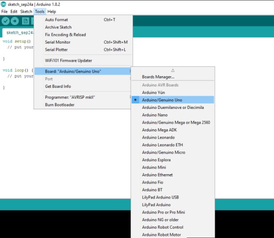Switch to the sketch_sep24a editor tab

pos(18,33)
